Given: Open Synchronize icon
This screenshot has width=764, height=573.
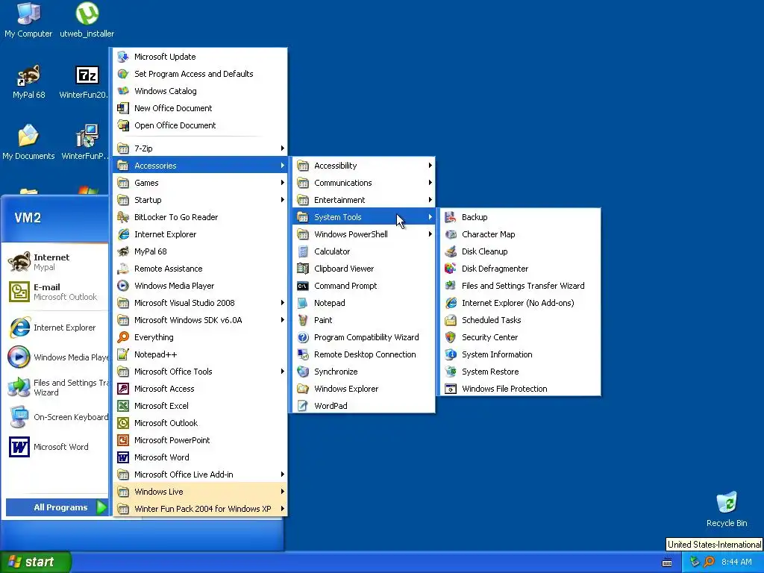Looking at the screenshot, I should (303, 372).
